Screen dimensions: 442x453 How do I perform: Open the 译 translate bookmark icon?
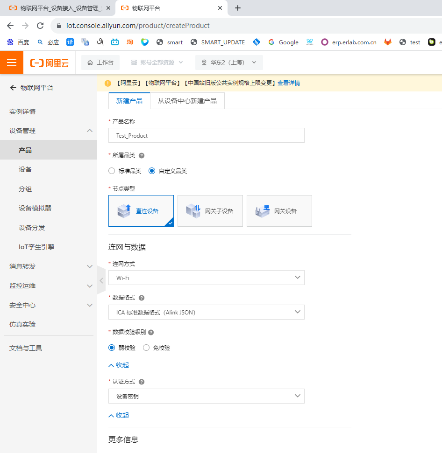click(x=70, y=42)
